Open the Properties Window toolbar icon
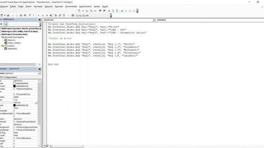 point(60,15)
